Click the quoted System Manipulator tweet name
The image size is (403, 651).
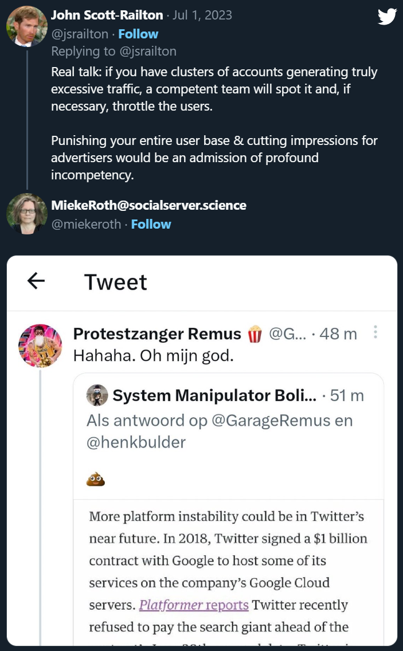click(214, 395)
